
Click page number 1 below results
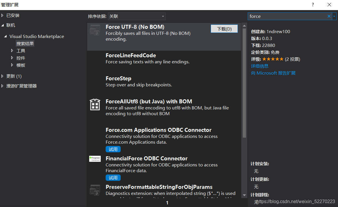pos(167,203)
